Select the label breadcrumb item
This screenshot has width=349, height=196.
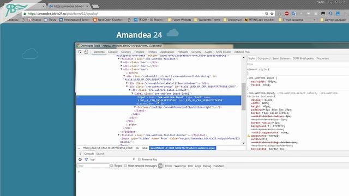pyautogui.click(x=145, y=148)
